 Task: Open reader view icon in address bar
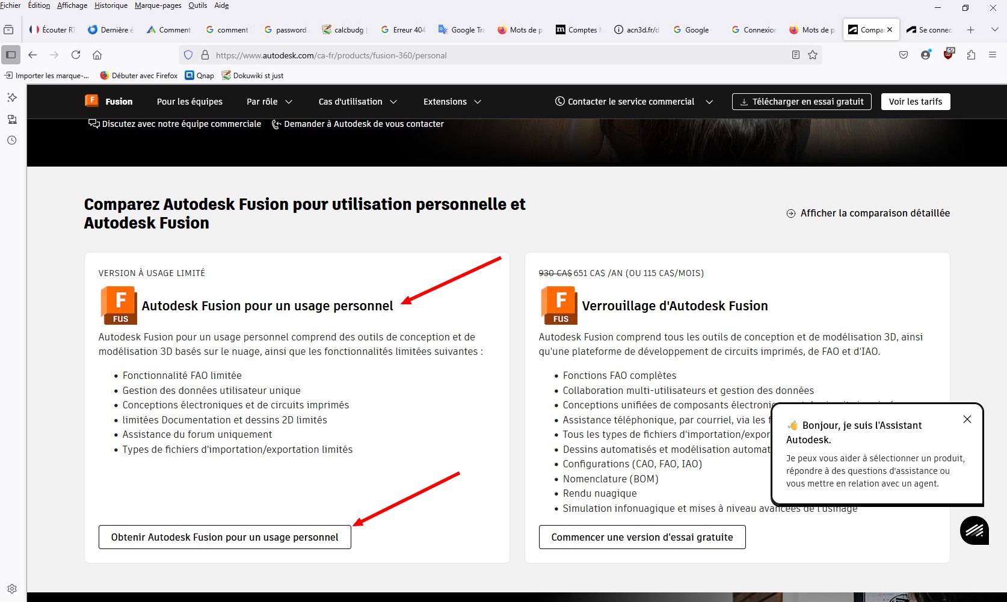796,55
